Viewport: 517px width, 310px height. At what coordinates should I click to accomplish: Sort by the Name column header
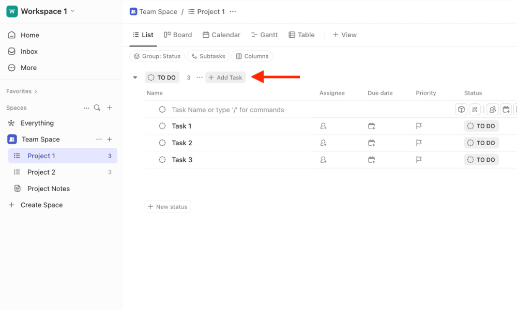pos(155,93)
